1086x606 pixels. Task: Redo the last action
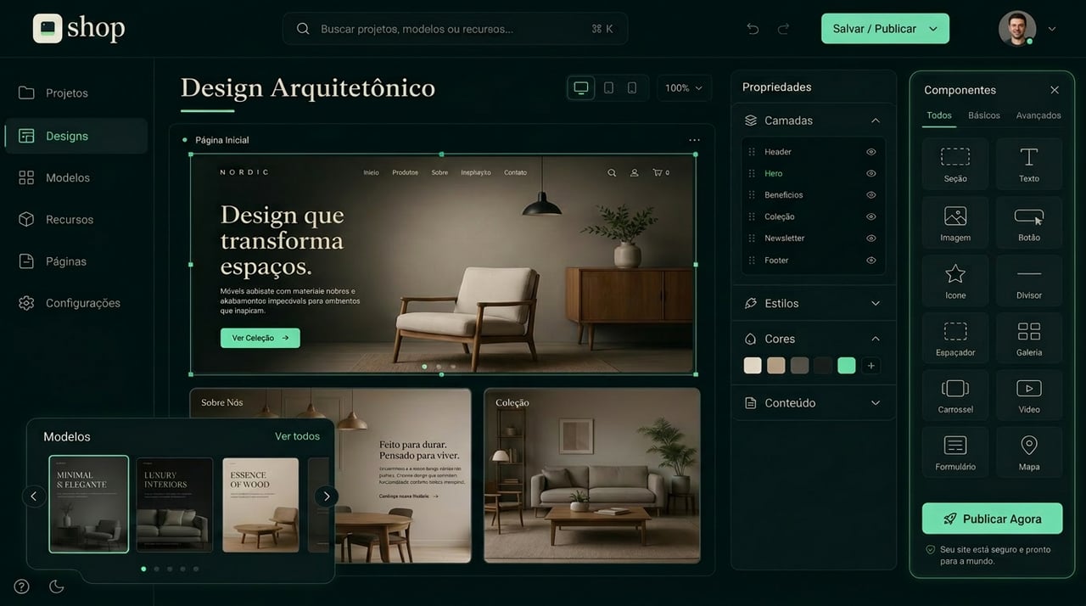(783, 29)
